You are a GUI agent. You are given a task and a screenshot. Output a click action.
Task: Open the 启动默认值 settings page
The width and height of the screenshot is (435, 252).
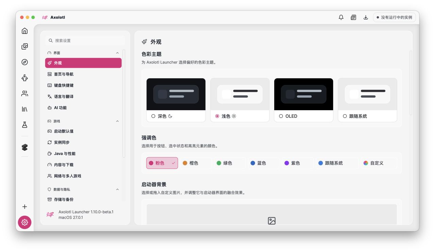(x=83, y=131)
